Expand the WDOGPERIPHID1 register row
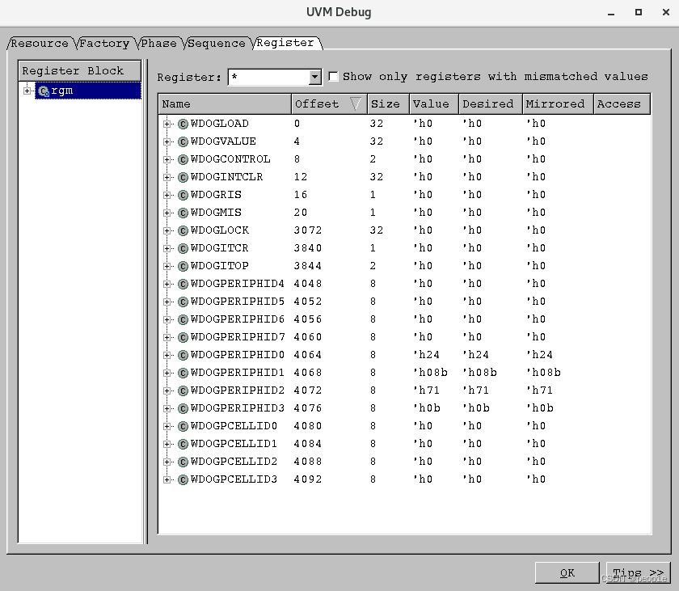 click(167, 373)
